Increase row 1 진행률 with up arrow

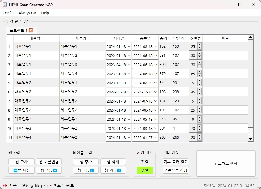(199, 45)
